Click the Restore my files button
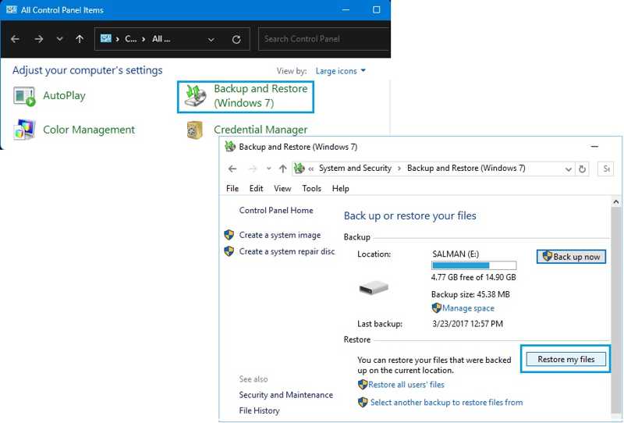This screenshot has height=423, width=624. [x=566, y=359]
